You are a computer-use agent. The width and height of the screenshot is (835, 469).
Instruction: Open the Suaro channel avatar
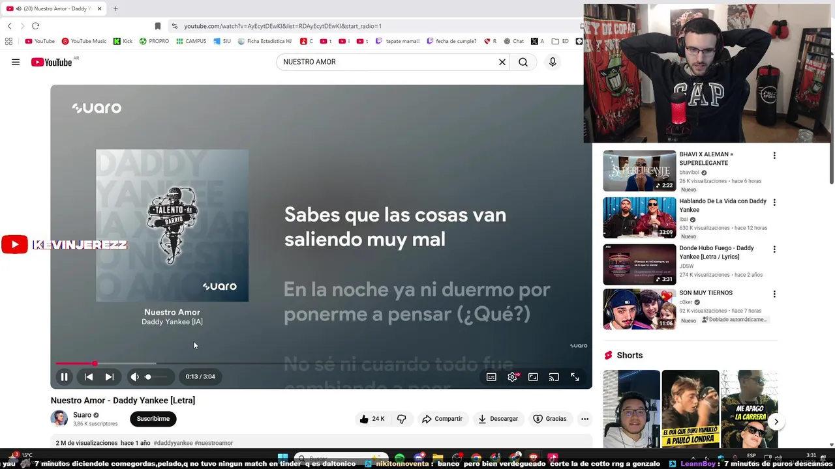(59, 418)
